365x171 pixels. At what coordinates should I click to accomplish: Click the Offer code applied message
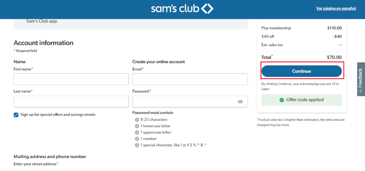301,100
